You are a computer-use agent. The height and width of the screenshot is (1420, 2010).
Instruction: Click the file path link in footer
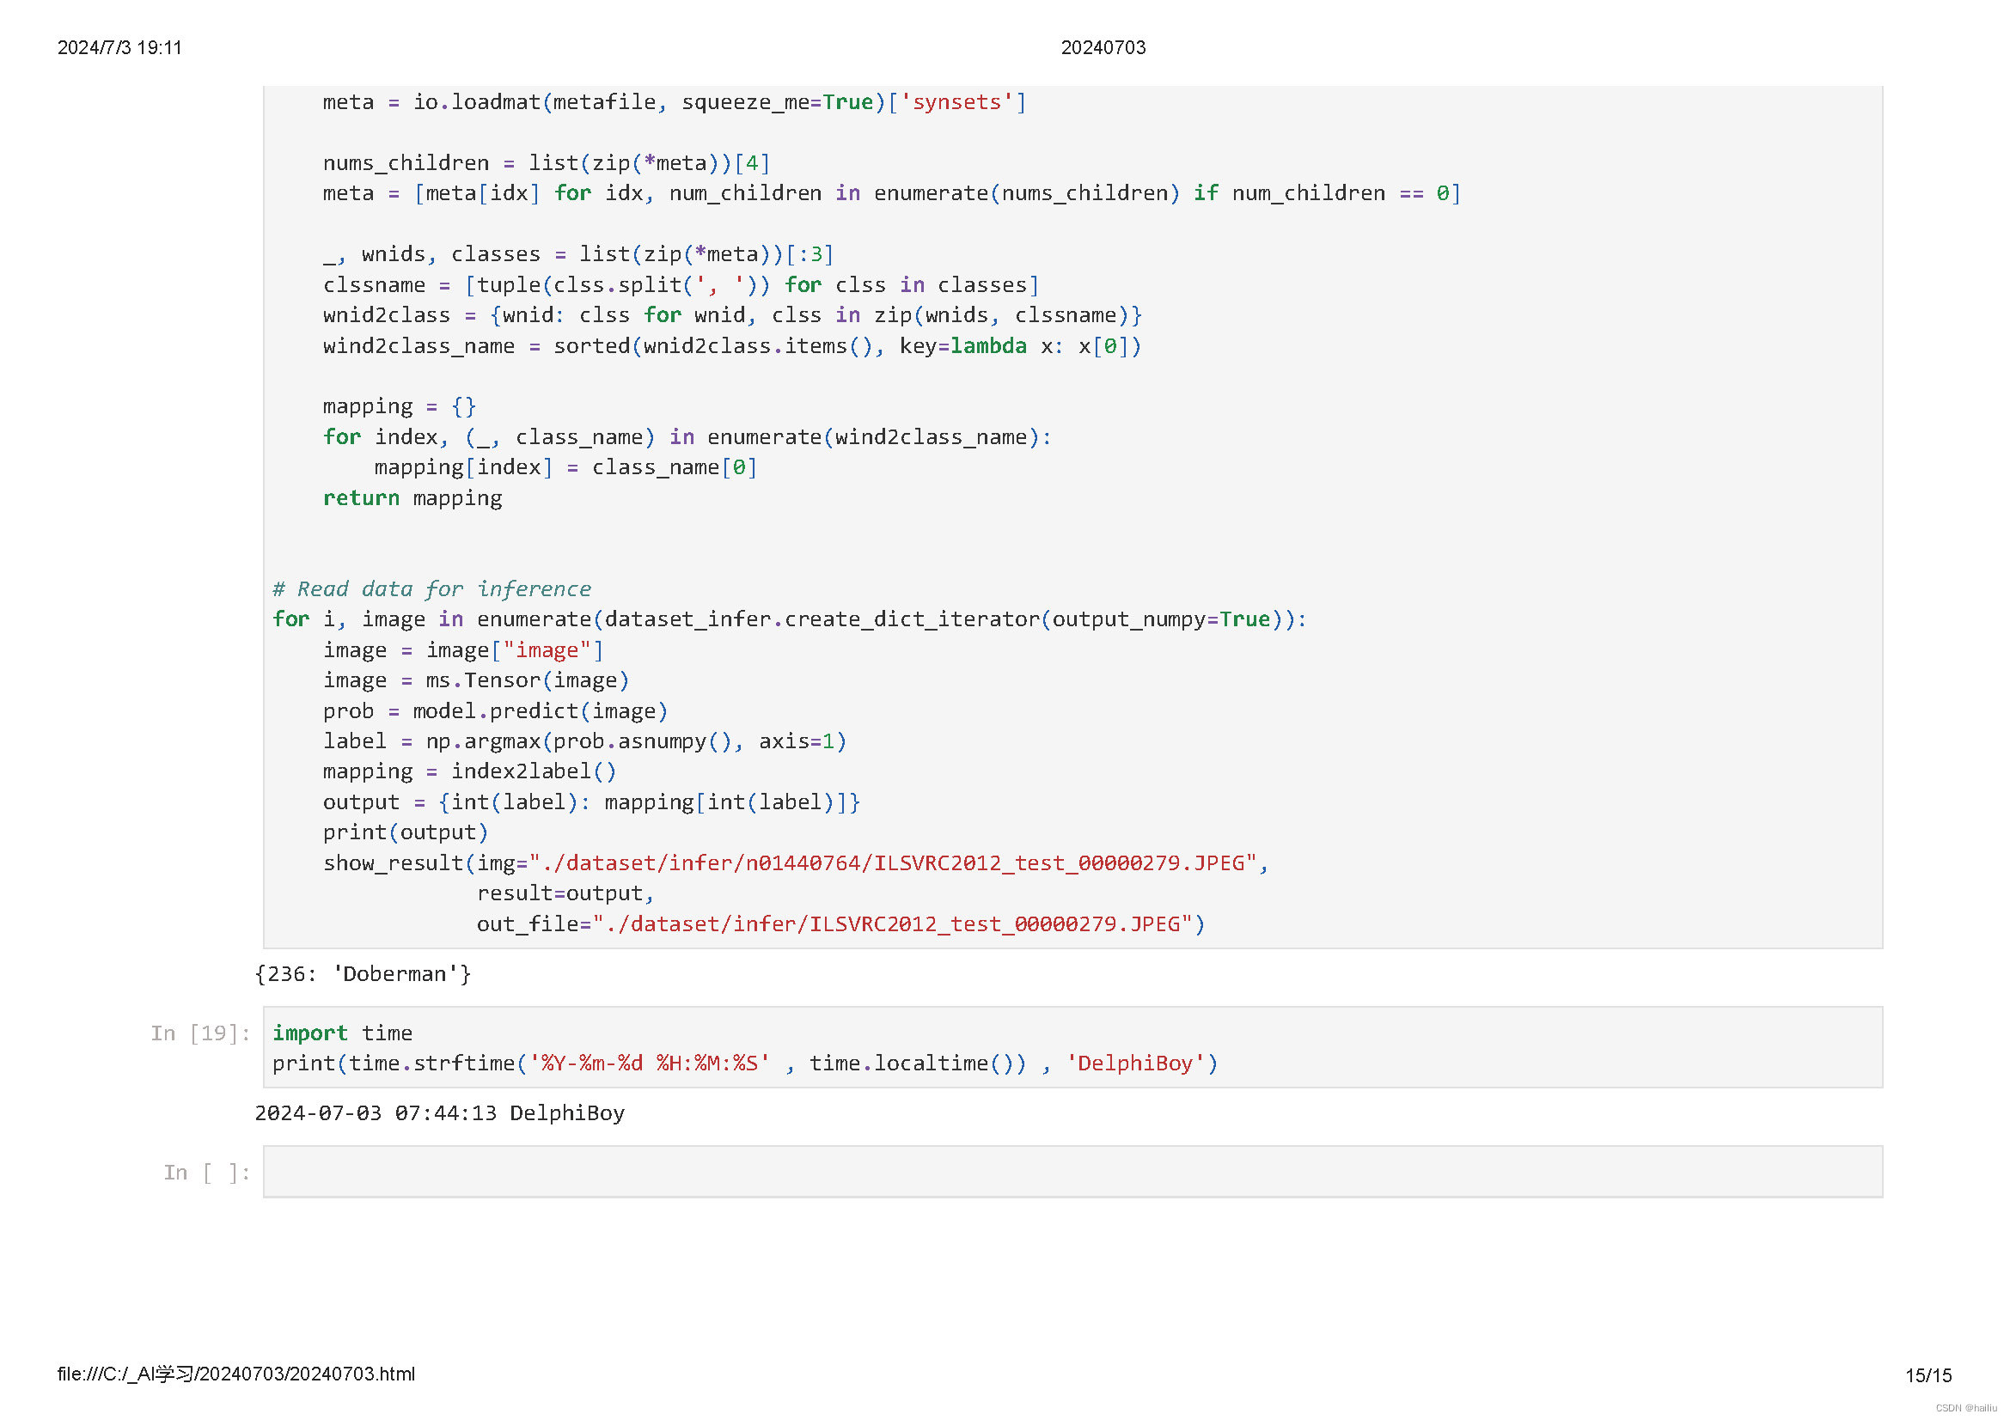(236, 1374)
